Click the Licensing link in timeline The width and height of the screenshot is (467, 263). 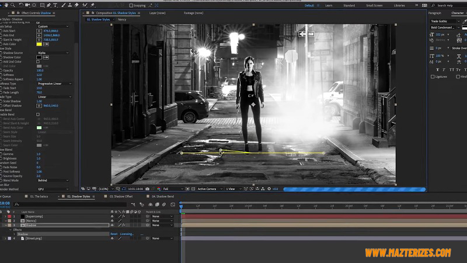(127, 234)
